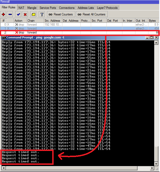Sort by the Protocol column header
The width and height of the screenshot is (160, 172).
(86, 20)
